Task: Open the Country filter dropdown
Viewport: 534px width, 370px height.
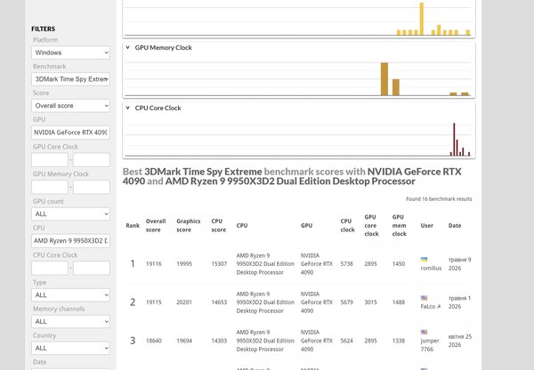Action: point(71,349)
